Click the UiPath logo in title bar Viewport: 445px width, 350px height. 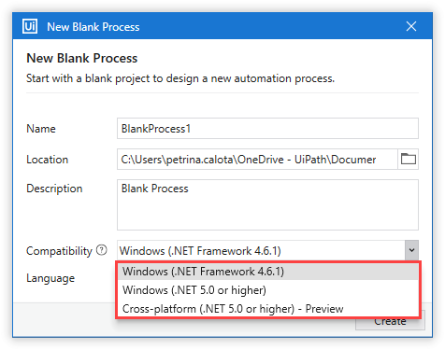30,26
